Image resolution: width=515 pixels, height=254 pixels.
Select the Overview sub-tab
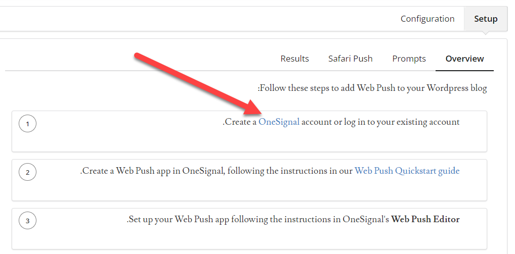[464, 59]
